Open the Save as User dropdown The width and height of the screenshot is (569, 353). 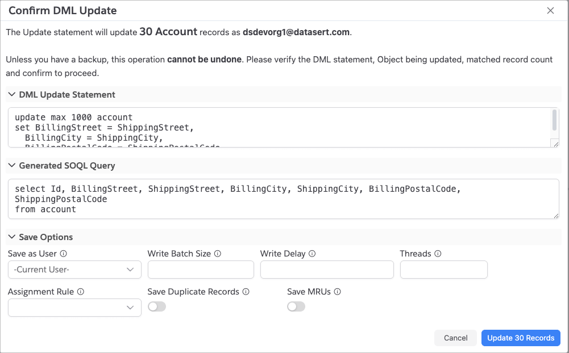click(x=74, y=270)
